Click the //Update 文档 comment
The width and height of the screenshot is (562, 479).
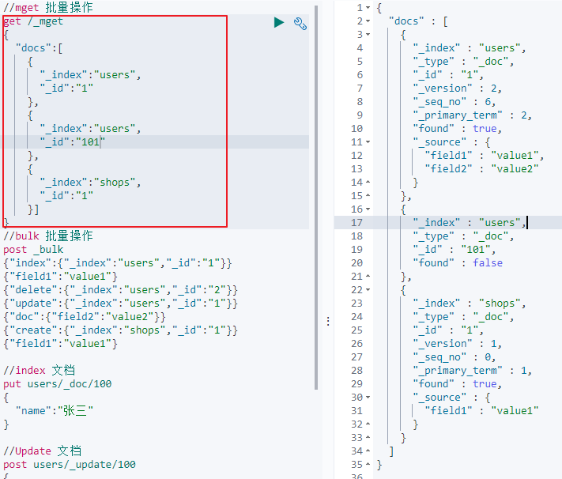43,451
